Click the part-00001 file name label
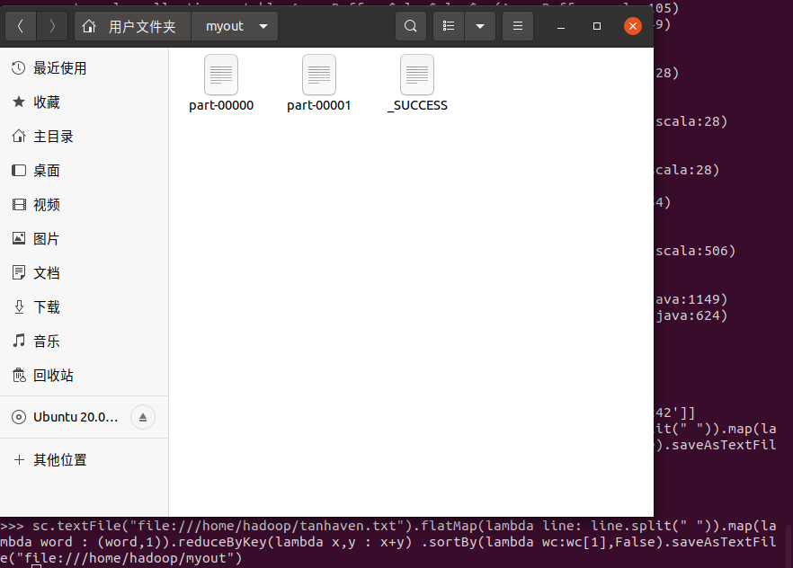 tap(318, 106)
